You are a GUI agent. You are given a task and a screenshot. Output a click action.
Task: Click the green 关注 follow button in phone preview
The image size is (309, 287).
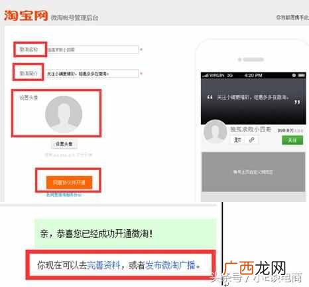[x=292, y=140]
